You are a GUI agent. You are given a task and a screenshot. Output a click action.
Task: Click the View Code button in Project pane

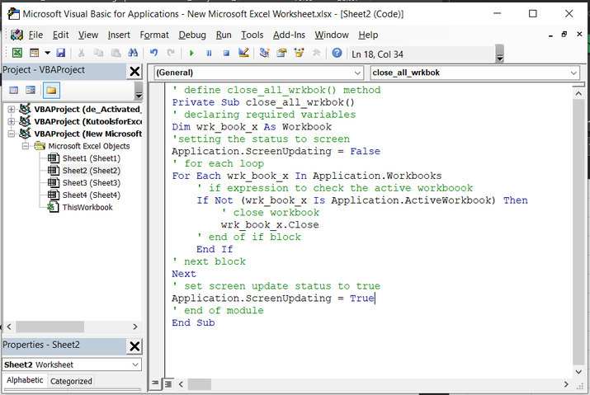[x=14, y=90]
